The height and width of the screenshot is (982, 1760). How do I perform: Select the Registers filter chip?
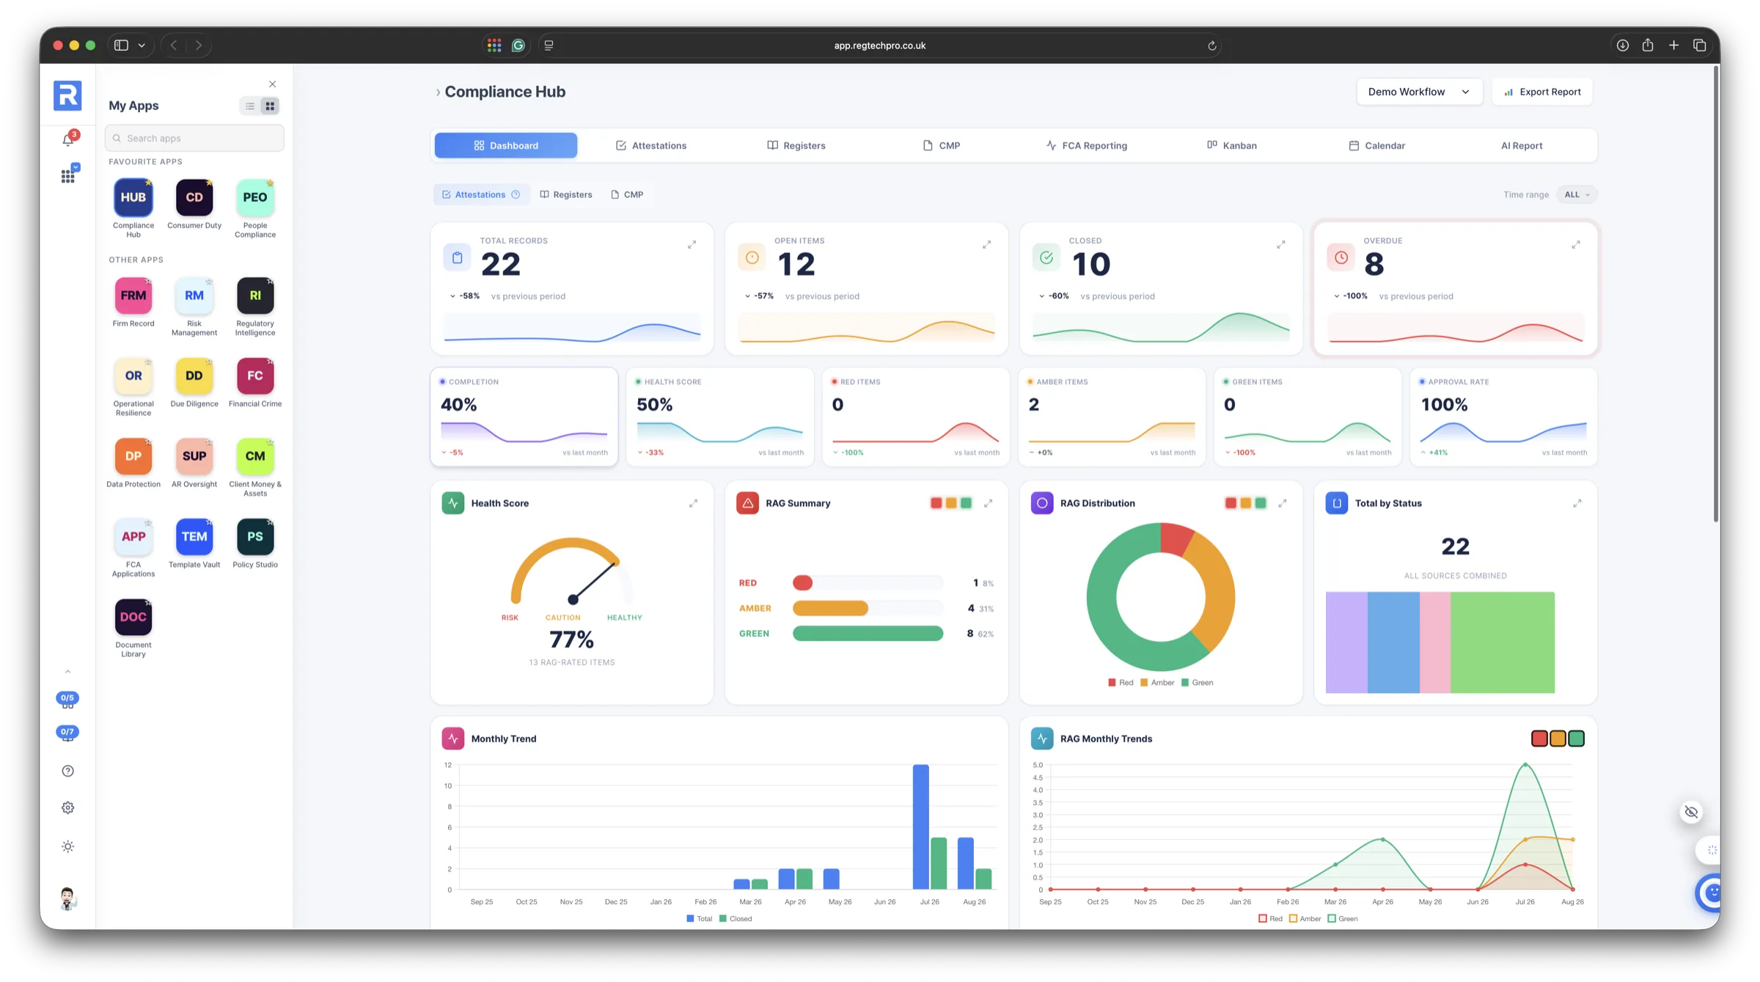(566, 194)
